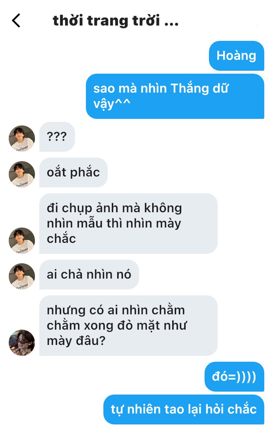273x427 pixels.
Task: Select the 'đó=))))' sent bubble
Action: click(234, 377)
